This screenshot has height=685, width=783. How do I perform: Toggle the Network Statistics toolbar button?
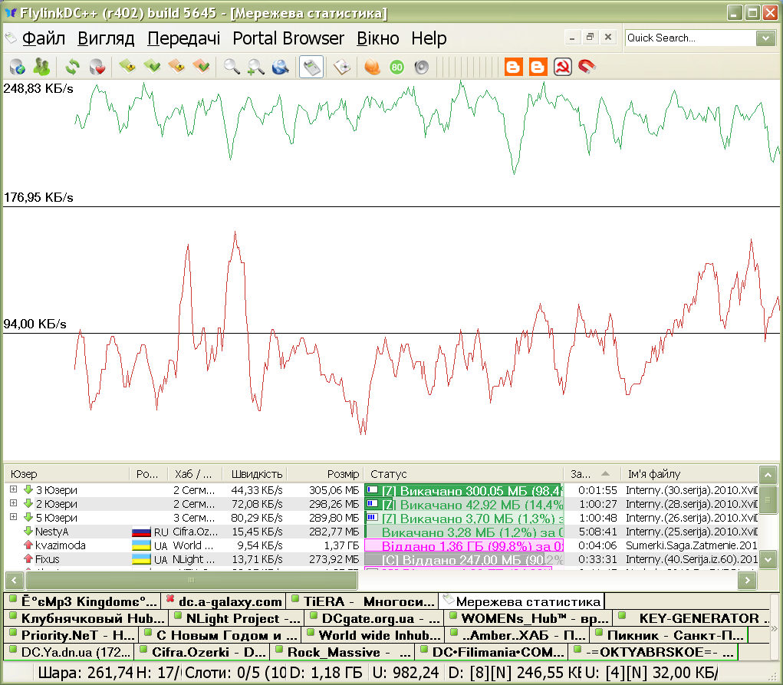click(x=311, y=68)
